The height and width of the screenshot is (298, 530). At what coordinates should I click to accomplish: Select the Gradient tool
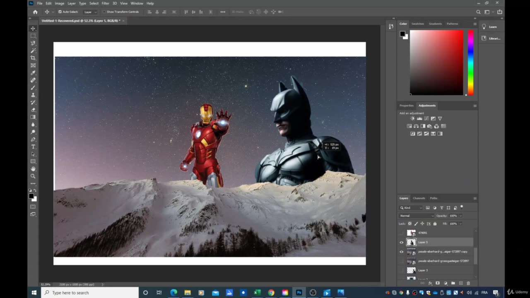pyautogui.click(x=33, y=117)
